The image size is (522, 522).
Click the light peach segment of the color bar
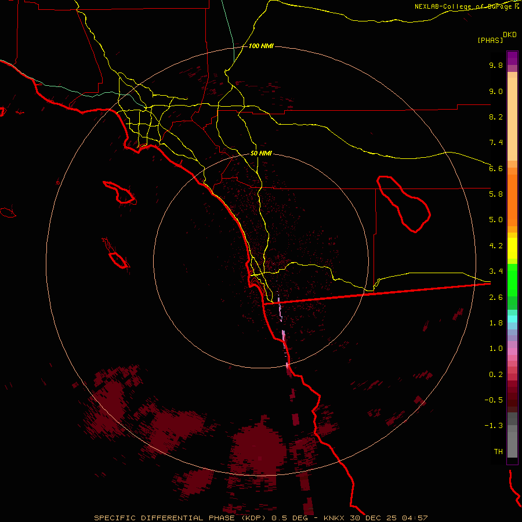point(512,119)
